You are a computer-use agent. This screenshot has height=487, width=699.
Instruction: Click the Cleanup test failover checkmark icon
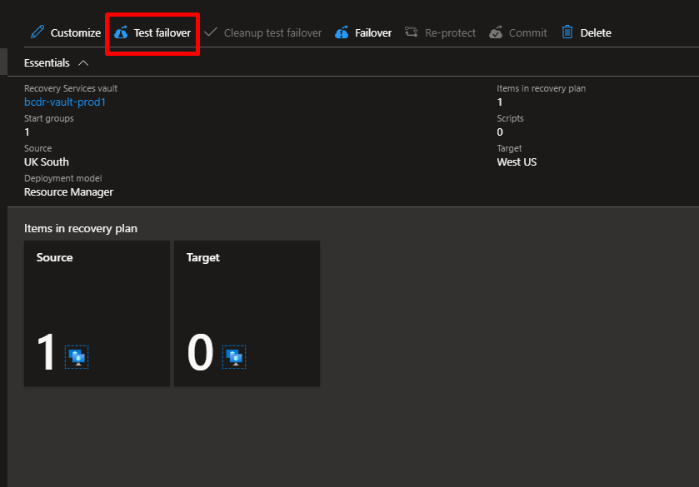[x=211, y=32]
